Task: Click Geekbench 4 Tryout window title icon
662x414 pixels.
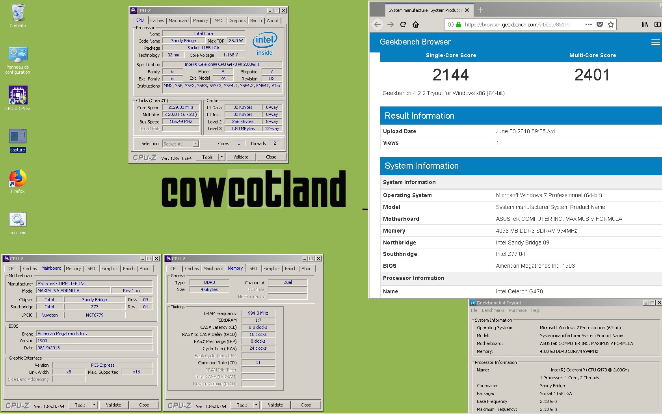Action: (472, 303)
